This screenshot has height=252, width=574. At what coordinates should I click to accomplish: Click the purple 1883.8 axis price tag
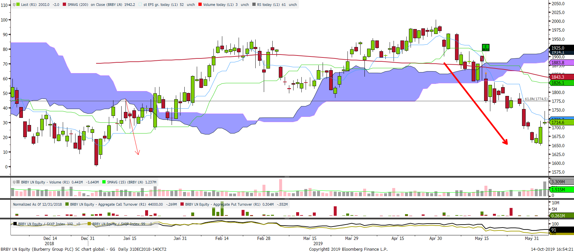[x=562, y=63]
